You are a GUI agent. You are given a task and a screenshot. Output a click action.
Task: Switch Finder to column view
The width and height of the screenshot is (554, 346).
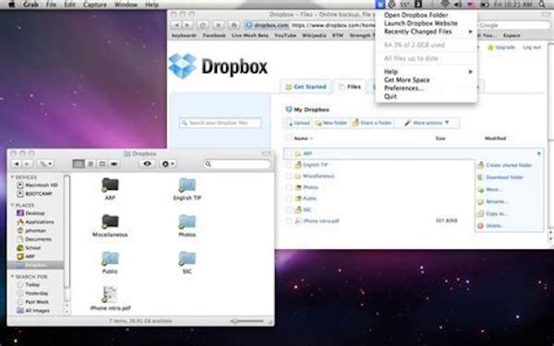[x=102, y=164]
